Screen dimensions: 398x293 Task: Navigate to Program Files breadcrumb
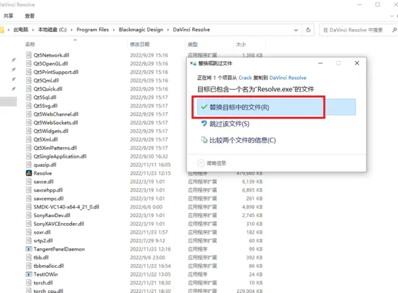coord(92,30)
